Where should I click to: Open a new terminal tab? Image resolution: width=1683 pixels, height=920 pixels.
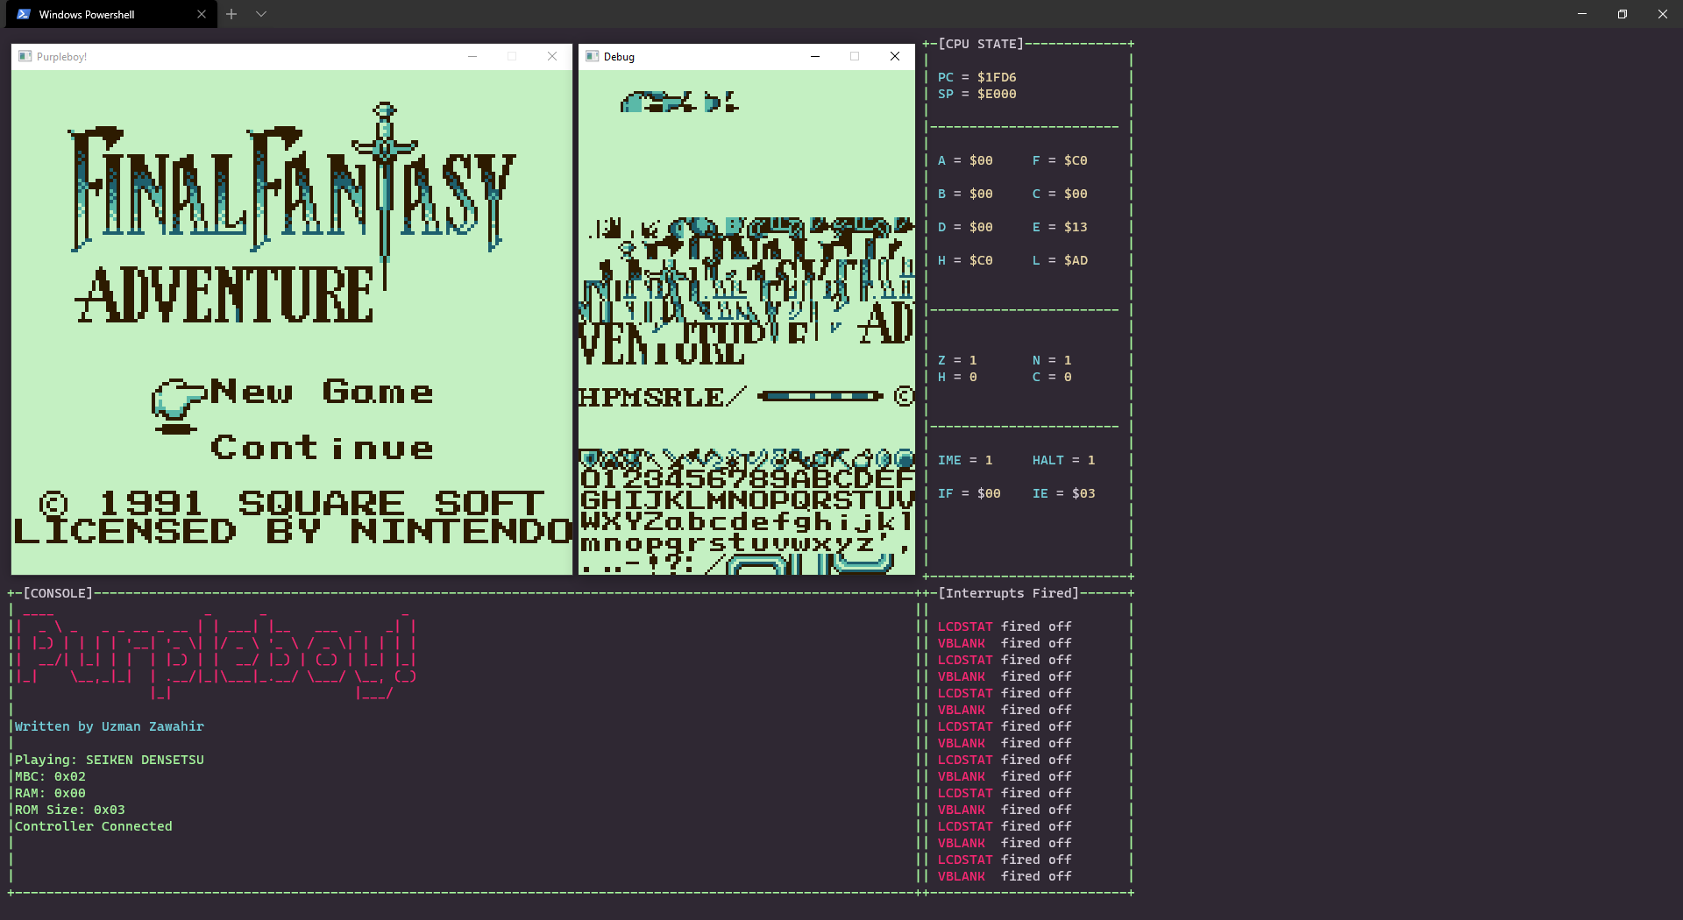[231, 14]
